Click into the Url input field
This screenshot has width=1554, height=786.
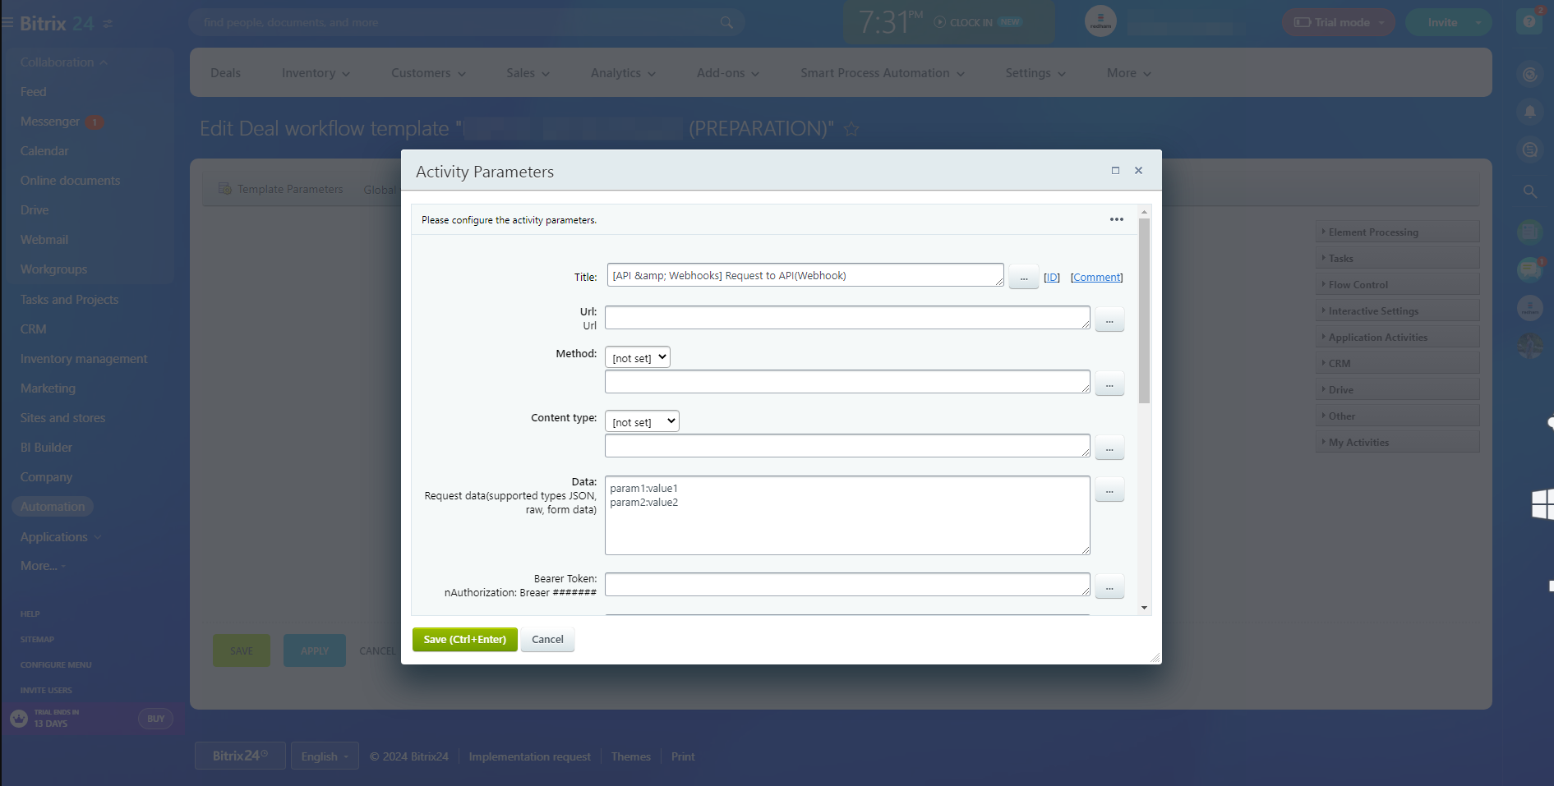point(846,318)
